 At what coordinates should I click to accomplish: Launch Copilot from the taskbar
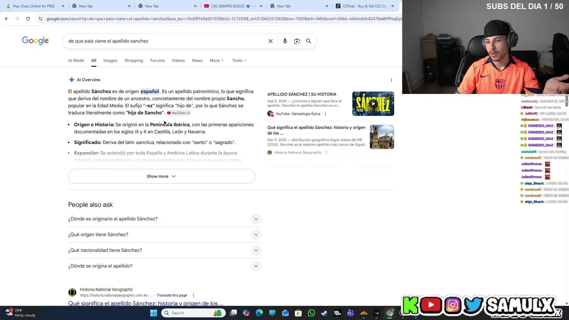coord(246,313)
